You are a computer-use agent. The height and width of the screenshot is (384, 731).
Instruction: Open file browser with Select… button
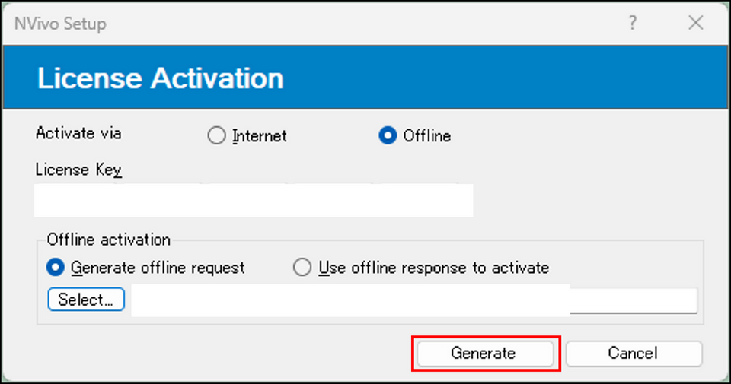tap(86, 300)
